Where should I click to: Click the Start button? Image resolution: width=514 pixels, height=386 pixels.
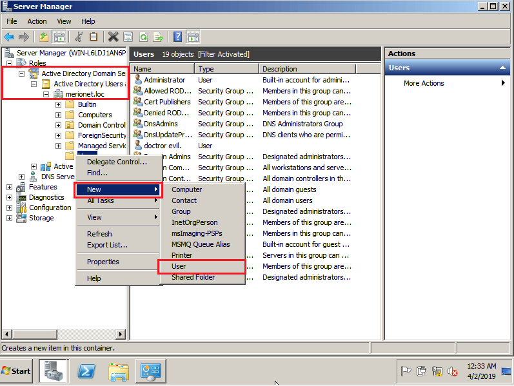16,371
